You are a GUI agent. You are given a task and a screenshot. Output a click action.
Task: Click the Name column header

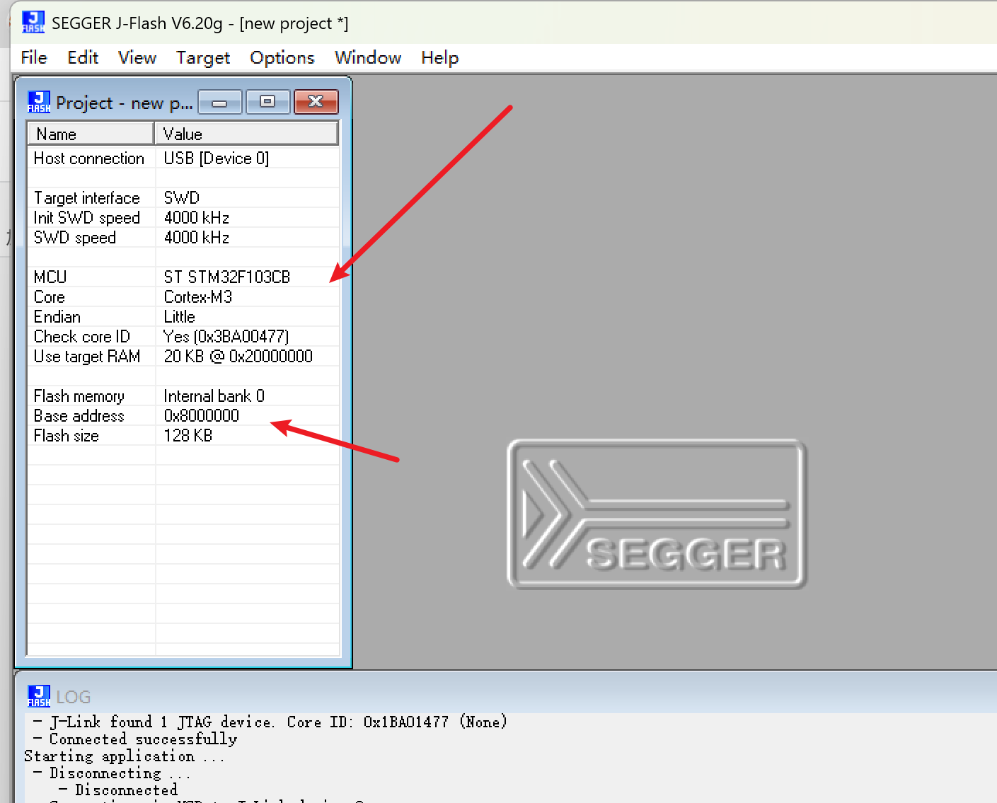click(91, 134)
